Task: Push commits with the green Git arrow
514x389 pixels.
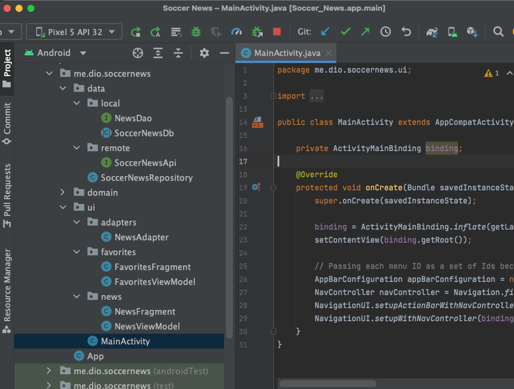Action: (365, 32)
